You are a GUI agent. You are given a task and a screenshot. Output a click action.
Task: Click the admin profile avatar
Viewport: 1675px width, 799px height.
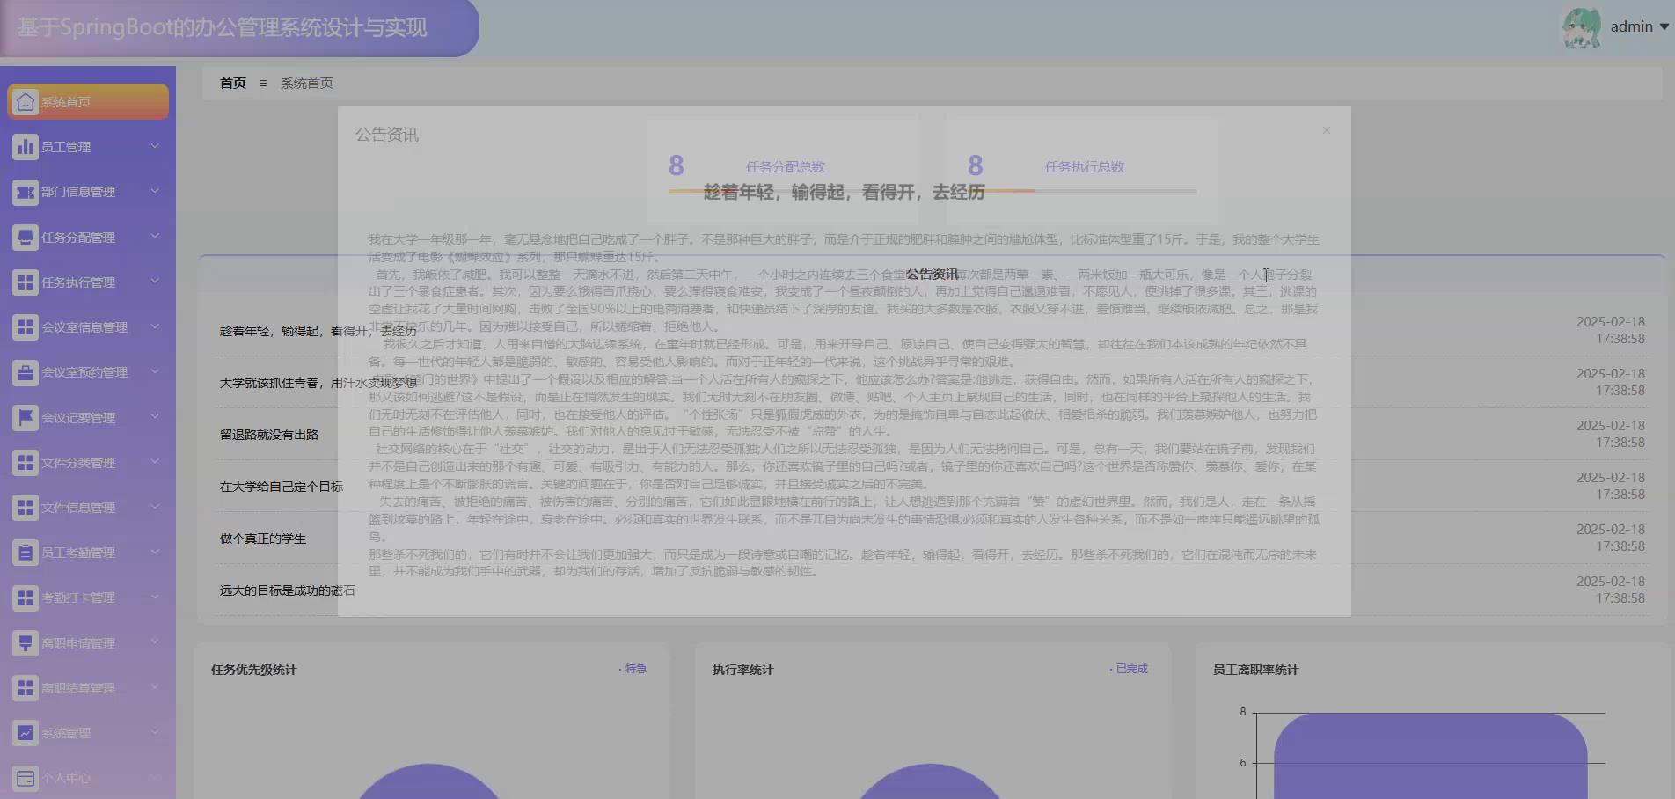pyautogui.click(x=1581, y=26)
